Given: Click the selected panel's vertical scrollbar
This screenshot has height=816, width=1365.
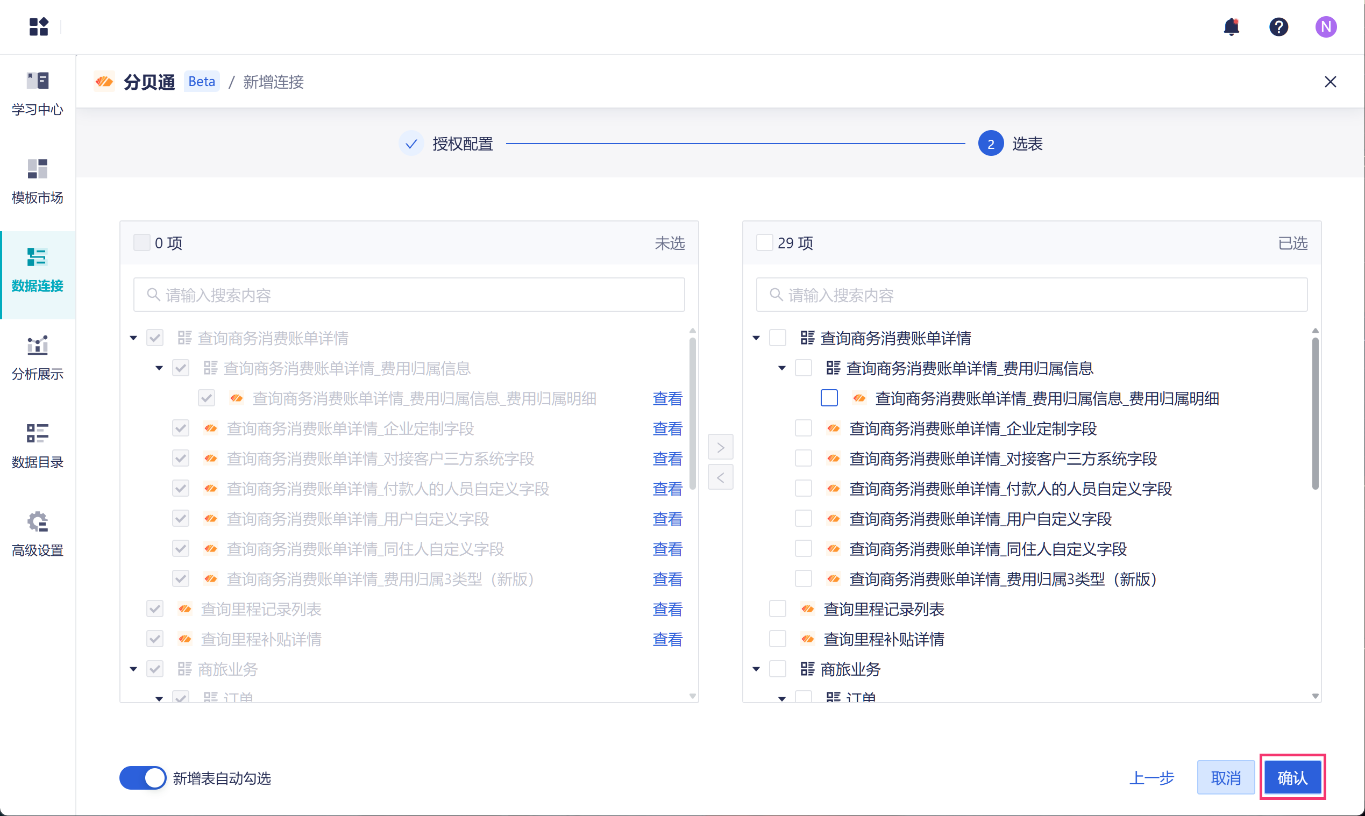Looking at the screenshot, I should 1314,412.
